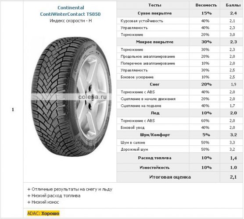The height and width of the screenshot is (219, 244).
Task: Click the Расход топлива row
Action: pos(180,158)
